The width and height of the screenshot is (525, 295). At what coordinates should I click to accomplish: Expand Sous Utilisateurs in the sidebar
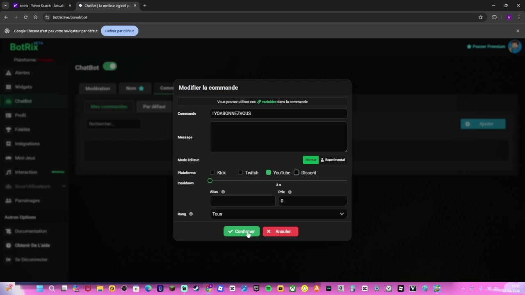pyautogui.click(x=35, y=186)
